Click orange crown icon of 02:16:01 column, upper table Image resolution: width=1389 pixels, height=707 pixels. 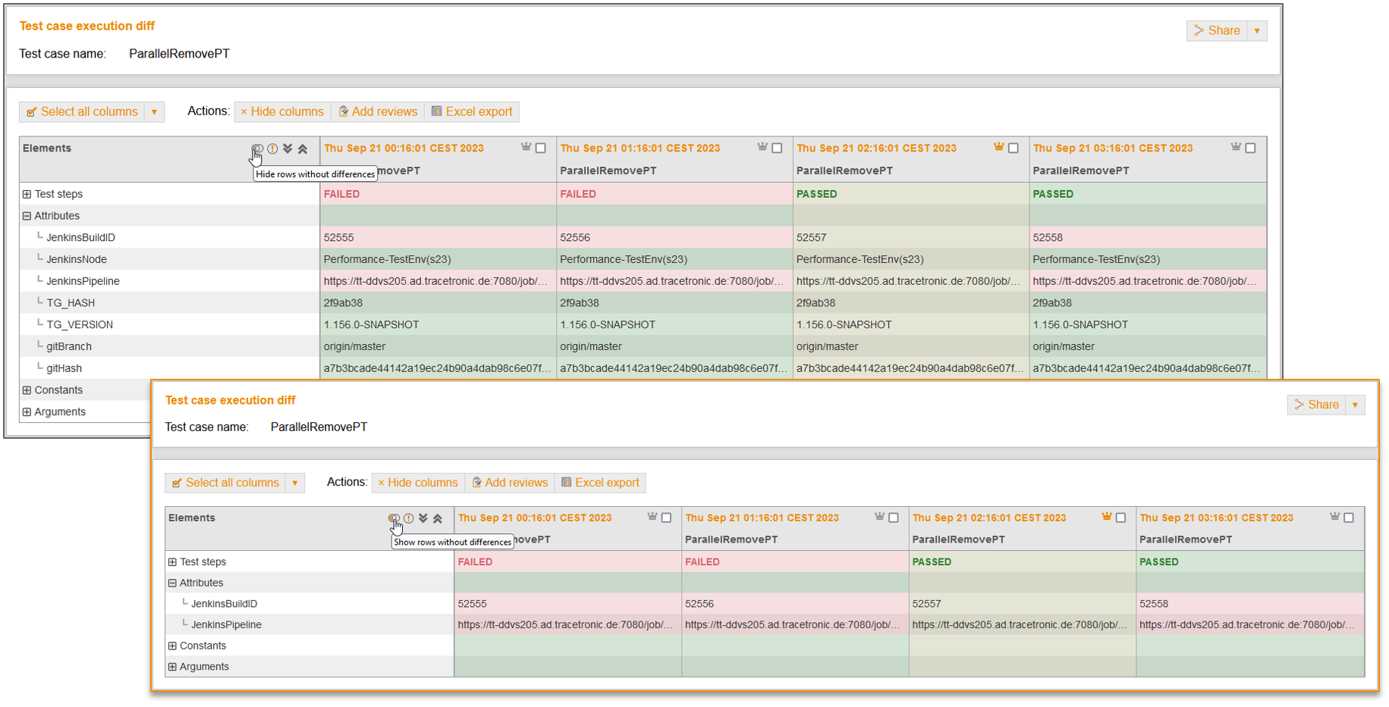[x=998, y=148]
